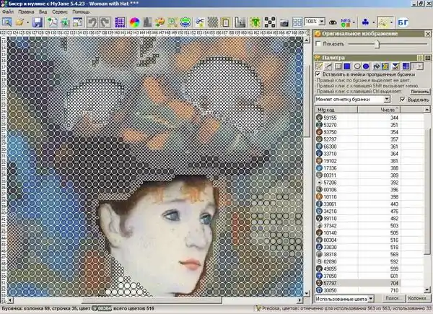Screen dimensions: 433x314
Task: Click the hourglass-shaped palette tool icon
Action: click(x=395, y=66)
